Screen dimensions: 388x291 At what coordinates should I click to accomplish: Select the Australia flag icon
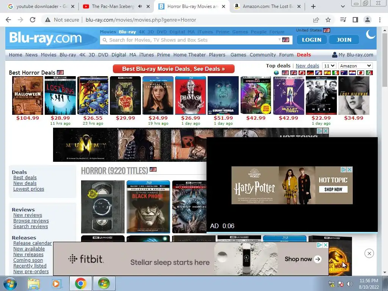(344, 73)
